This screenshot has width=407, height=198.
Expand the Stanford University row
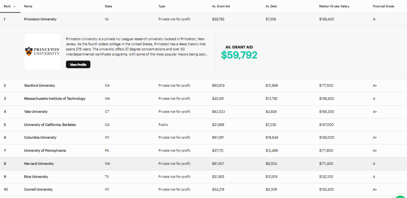tap(40, 86)
